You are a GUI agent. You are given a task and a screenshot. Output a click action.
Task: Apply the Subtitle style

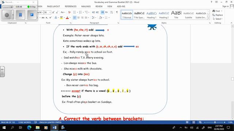(189, 15)
